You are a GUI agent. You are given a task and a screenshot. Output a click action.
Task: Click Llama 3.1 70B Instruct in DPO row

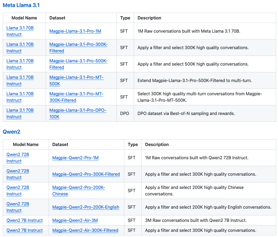tap(20, 110)
